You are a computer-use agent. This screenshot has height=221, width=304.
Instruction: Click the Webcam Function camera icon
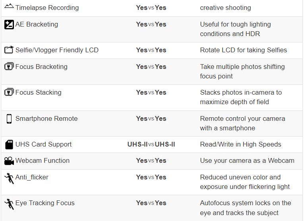pos(9,161)
